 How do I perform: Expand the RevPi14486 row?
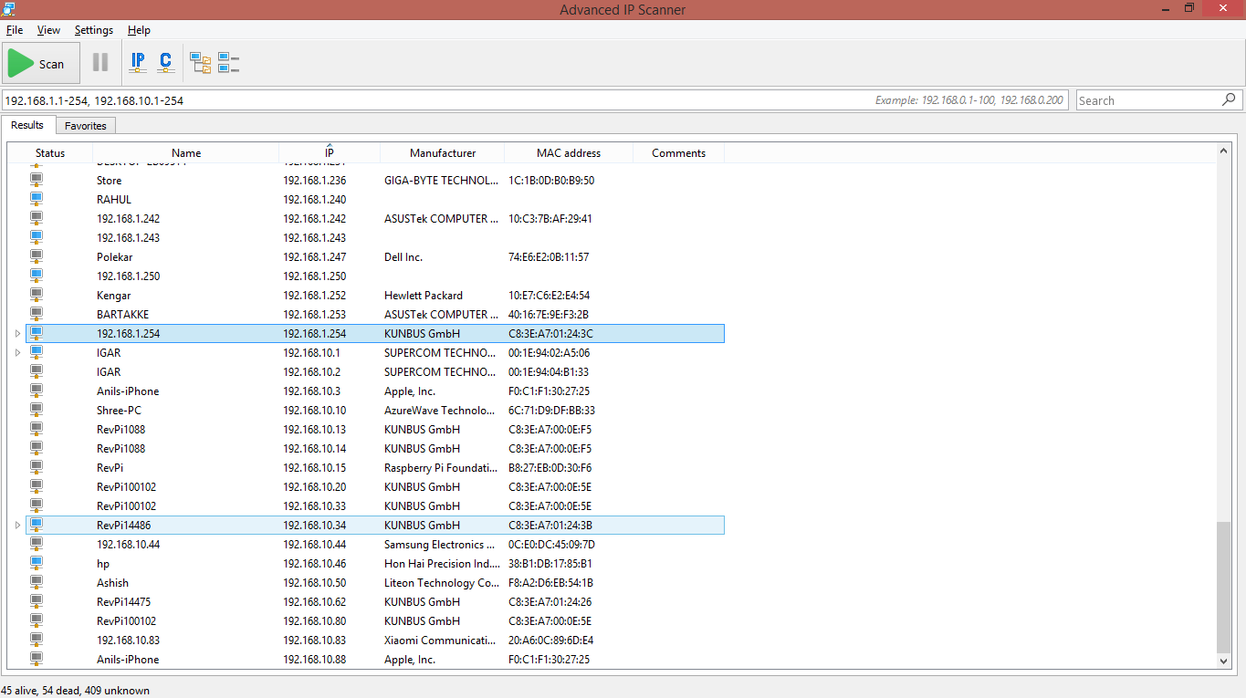17,526
